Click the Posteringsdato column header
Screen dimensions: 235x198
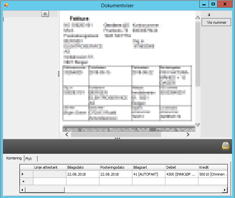[x=116, y=167]
